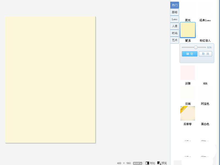This screenshot has height=165, width=220.
Task: Select the HDR filter label
Action: click(205, 84)
